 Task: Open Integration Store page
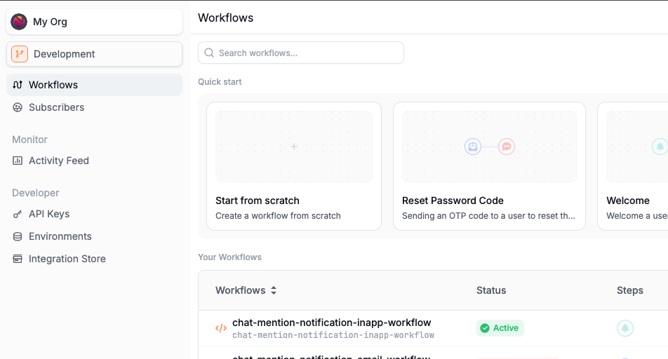point(95,259)
